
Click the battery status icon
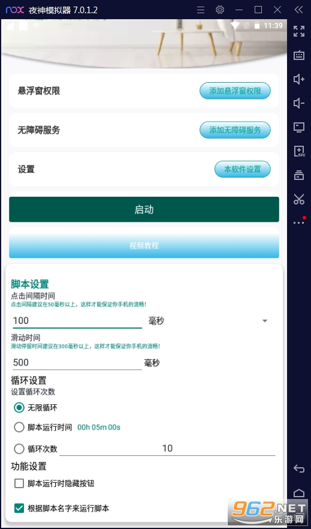click(257, 26)
